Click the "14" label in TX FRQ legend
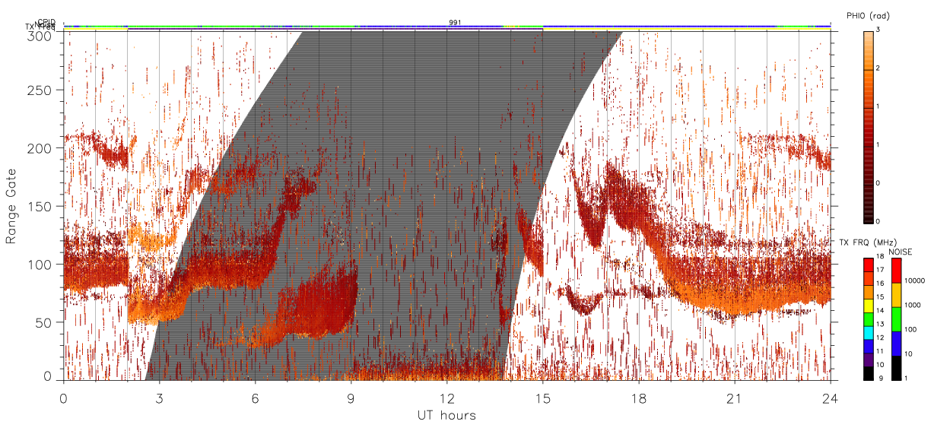Viewport: 934px width, 431px height. [880, 312]
